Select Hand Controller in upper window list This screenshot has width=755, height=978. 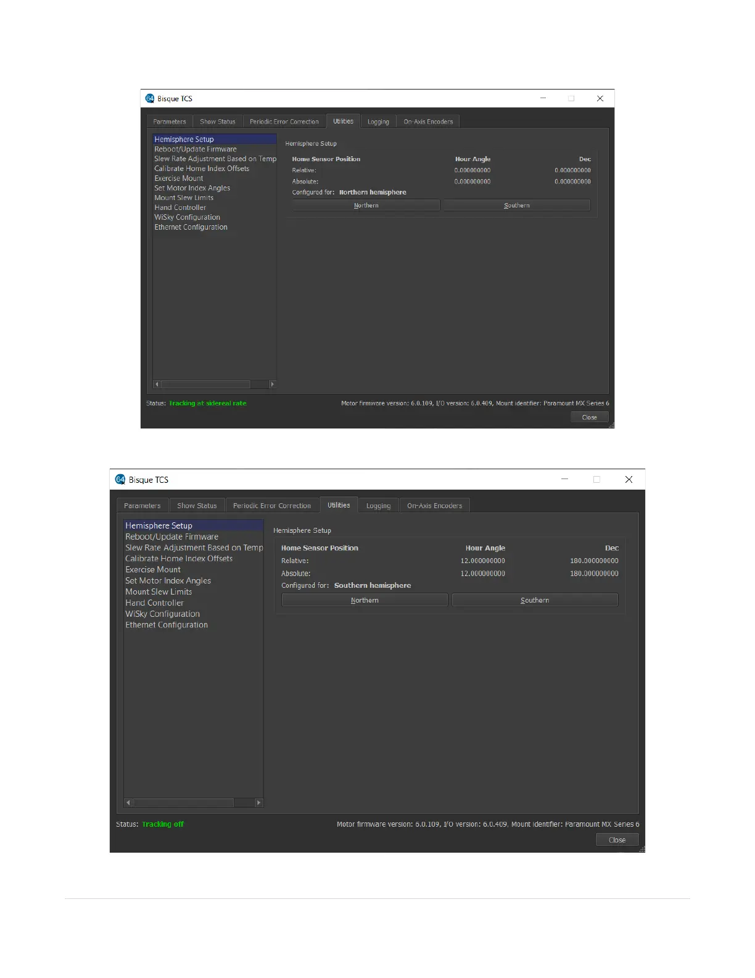214,207
